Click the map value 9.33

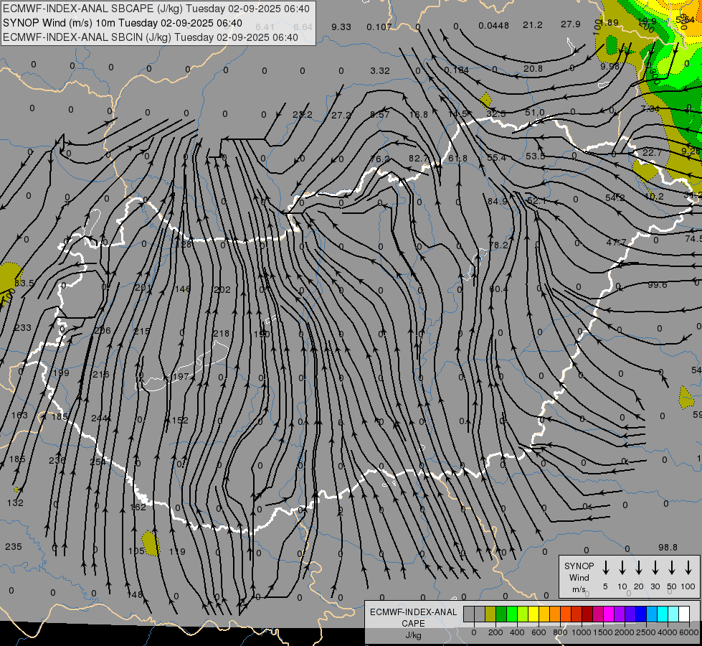pyautogui.click(x=341, y=27)
